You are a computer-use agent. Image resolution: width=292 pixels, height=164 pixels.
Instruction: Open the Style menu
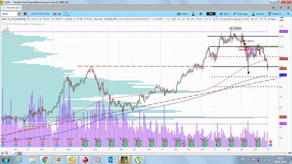(x=224, y=14)
